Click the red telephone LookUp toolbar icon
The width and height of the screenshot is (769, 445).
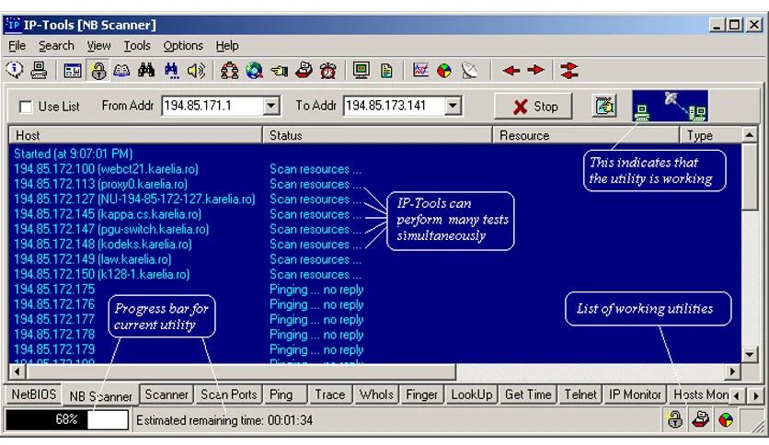coord(304,71)
